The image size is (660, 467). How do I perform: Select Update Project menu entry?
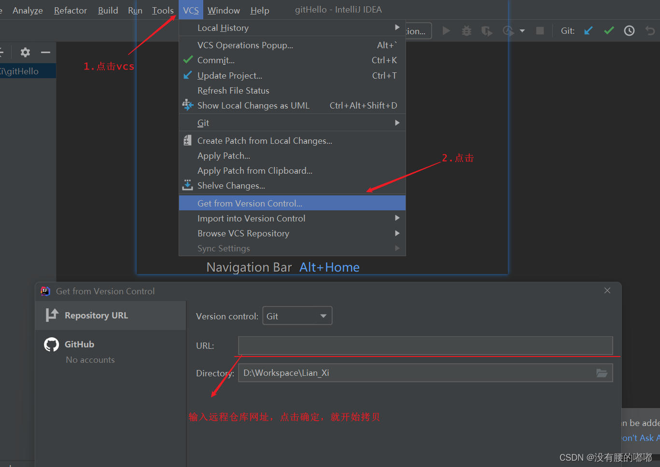[x=292, y=75]
